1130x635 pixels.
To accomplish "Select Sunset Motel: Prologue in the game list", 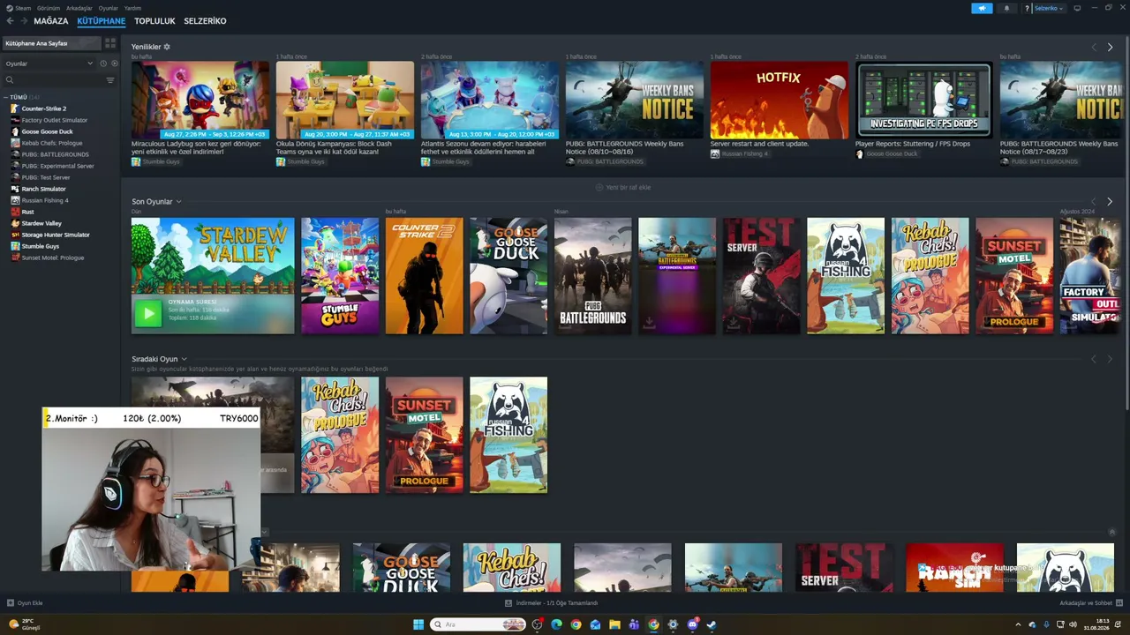I will tap(53, 258).
